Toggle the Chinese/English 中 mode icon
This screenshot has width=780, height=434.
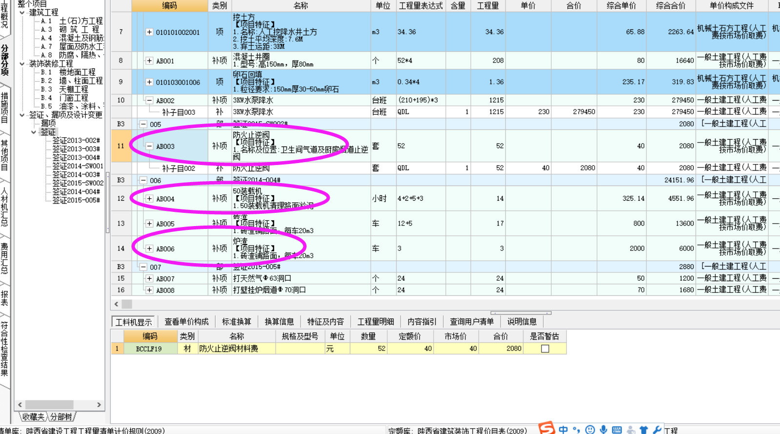click(x=563, y=430)
